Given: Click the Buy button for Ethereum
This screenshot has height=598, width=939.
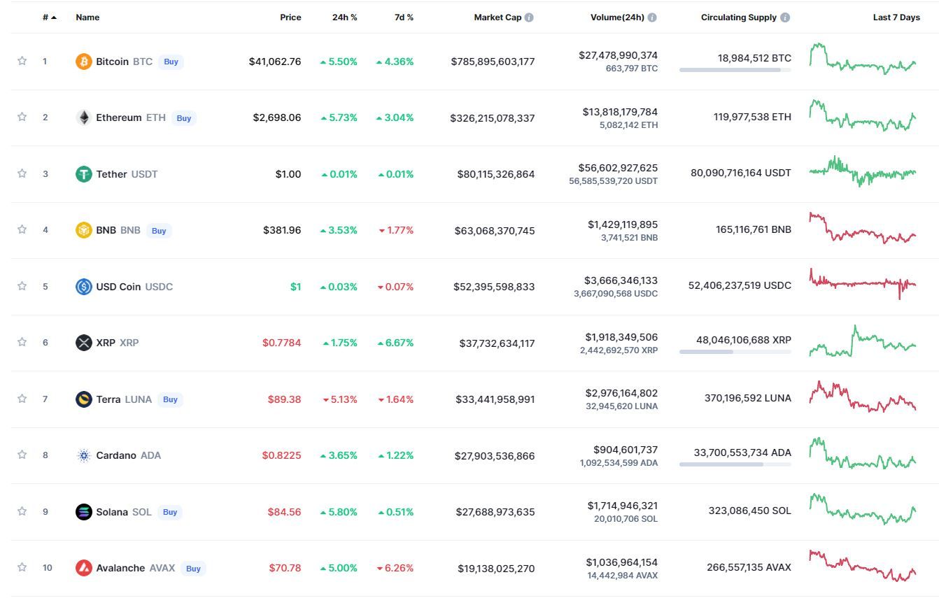Looking at the screenshot, I should (184, 118).
